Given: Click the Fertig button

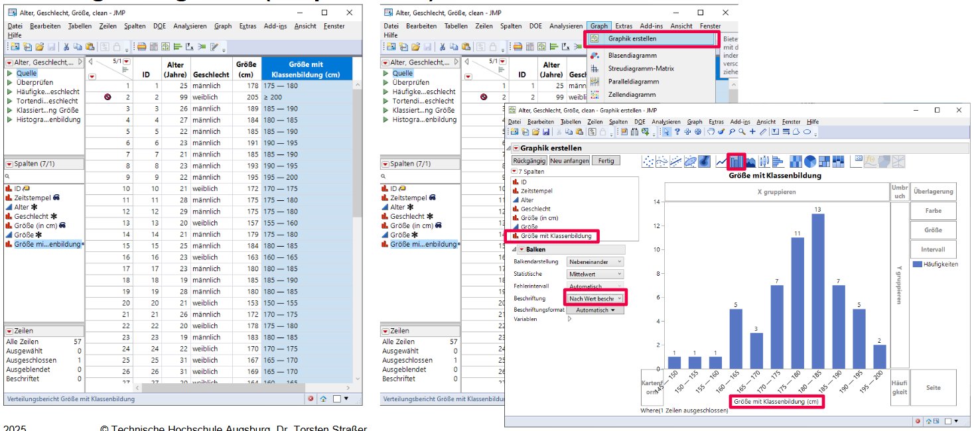Looking at the screenshot, I should point(606,160).
